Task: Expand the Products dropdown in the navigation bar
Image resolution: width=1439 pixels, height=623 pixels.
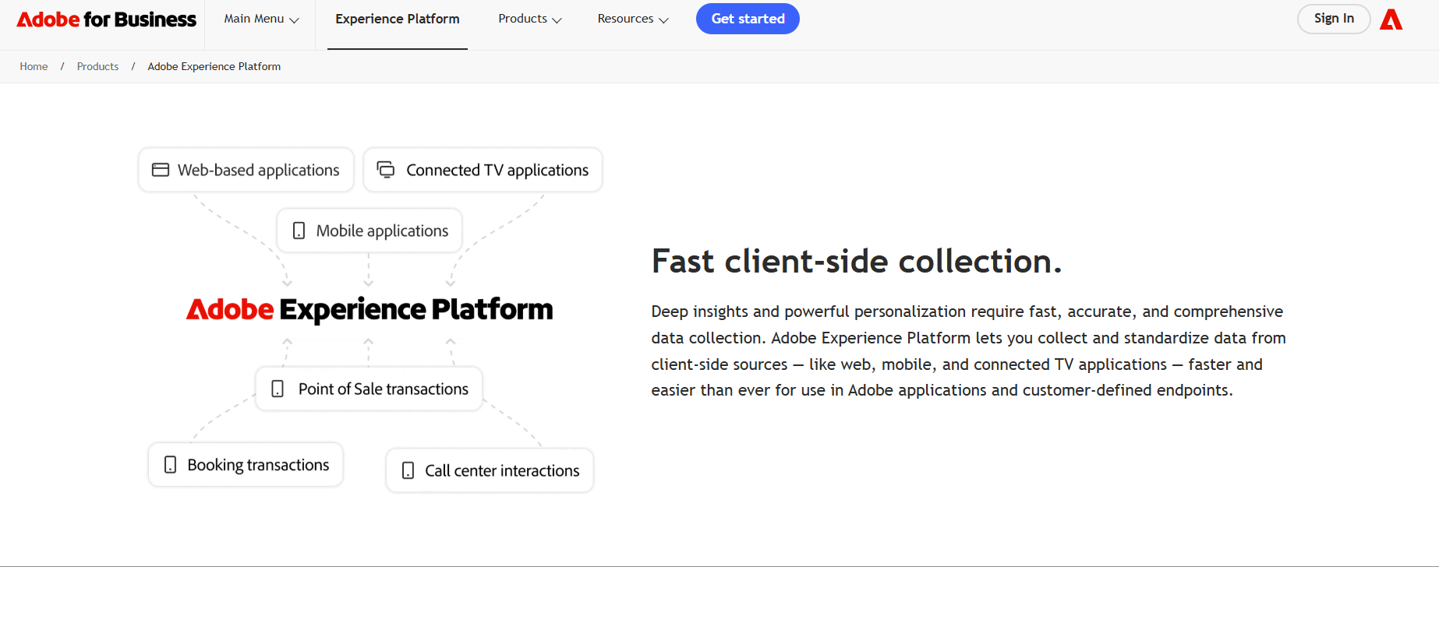Action: [530, 19]
